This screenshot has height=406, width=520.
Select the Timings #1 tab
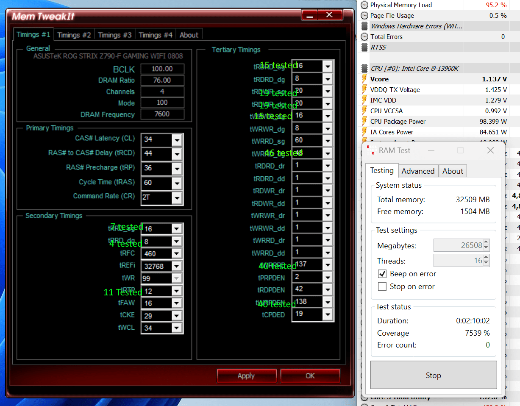pyautogui.click(x=33, y=35)
